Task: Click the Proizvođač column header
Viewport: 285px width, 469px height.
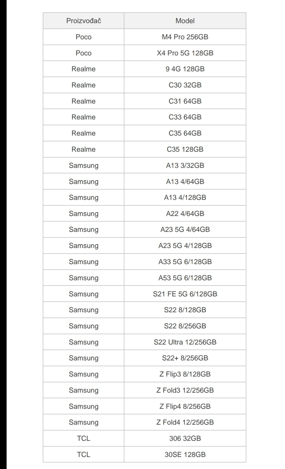Action: 84,21
